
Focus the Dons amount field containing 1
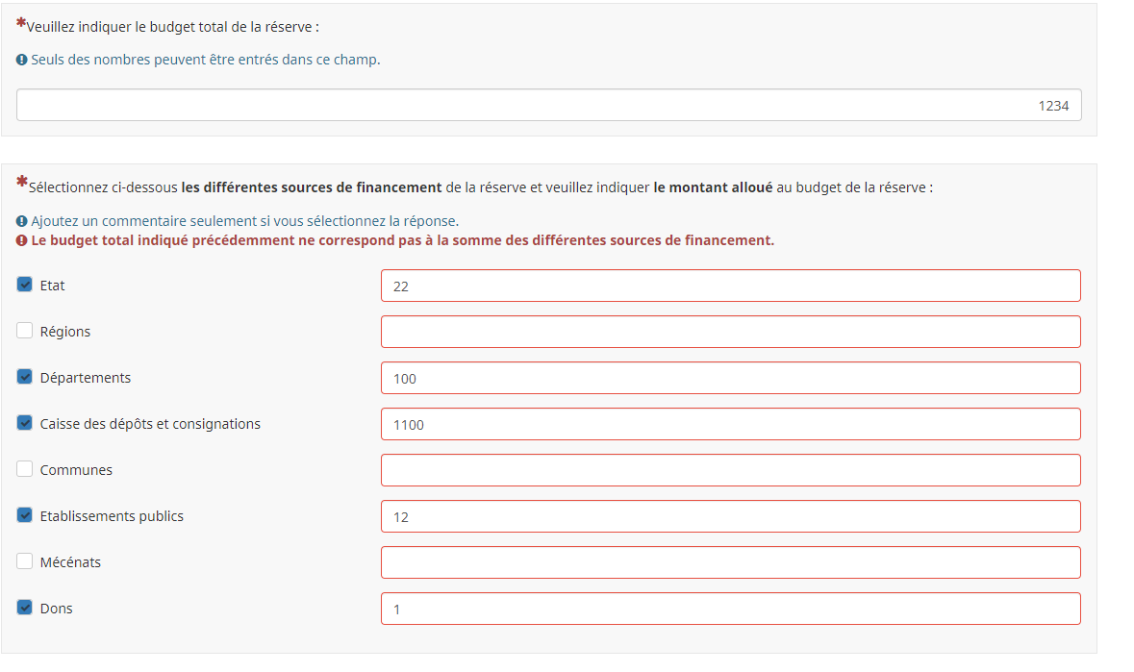730,610
